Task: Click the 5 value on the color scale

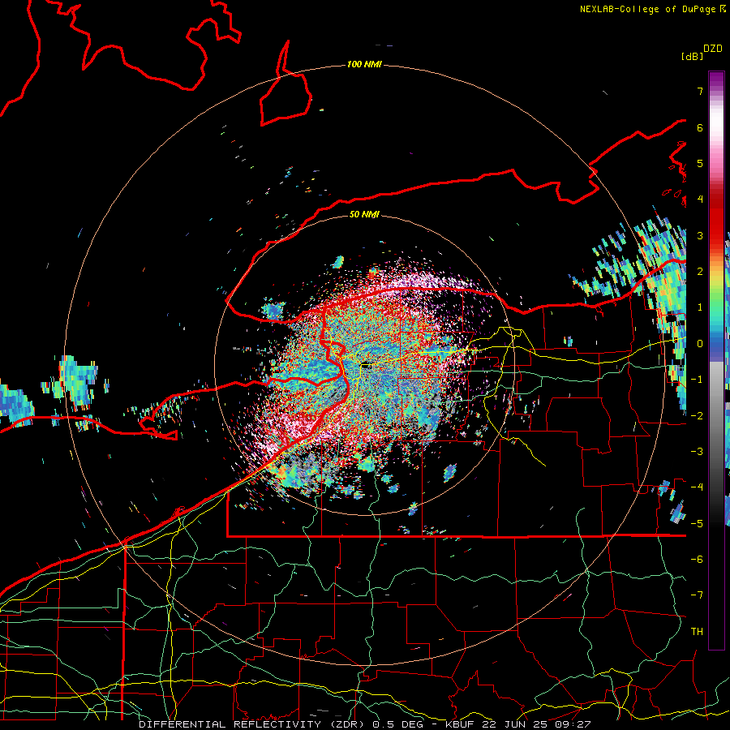Action: coord(700,163)
